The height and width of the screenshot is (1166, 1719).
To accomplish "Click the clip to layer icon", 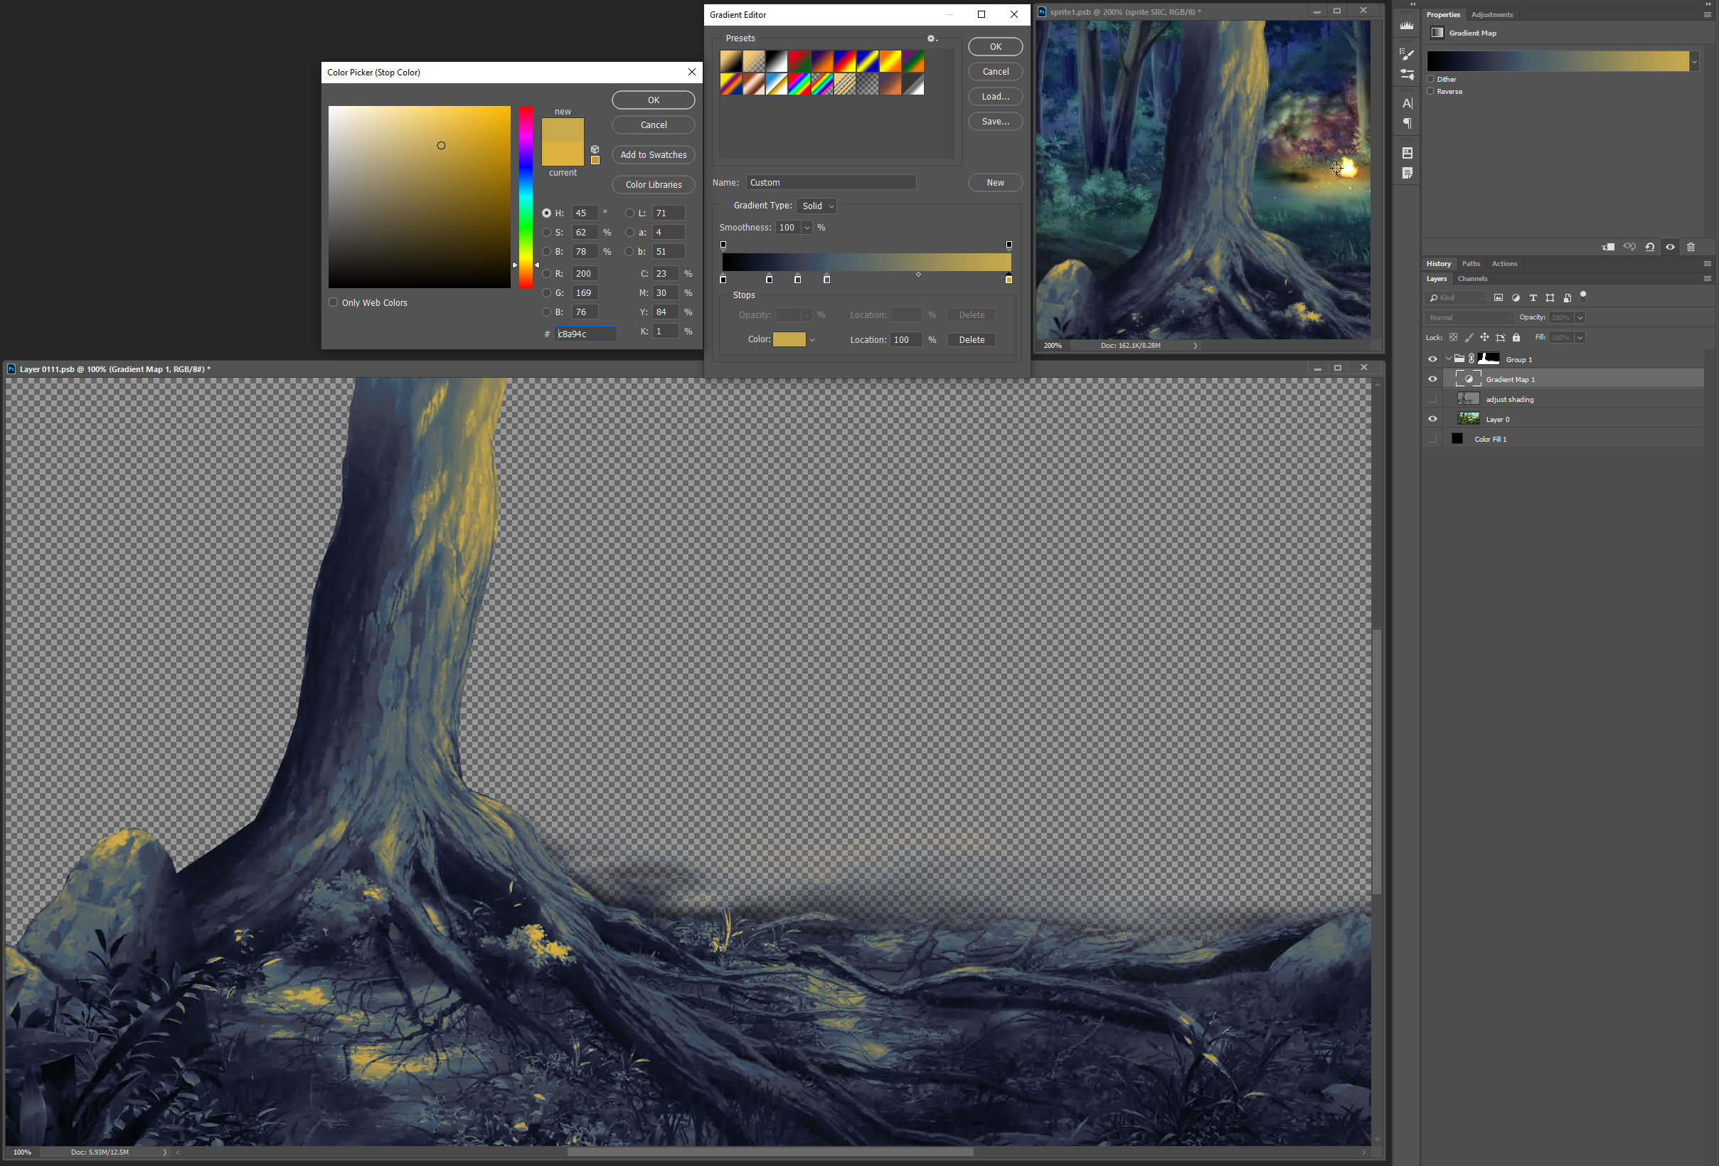I will 1608,247.
